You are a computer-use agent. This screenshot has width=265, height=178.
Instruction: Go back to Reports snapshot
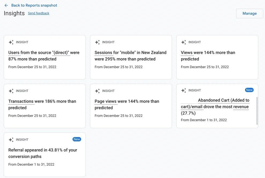(34, 5)
